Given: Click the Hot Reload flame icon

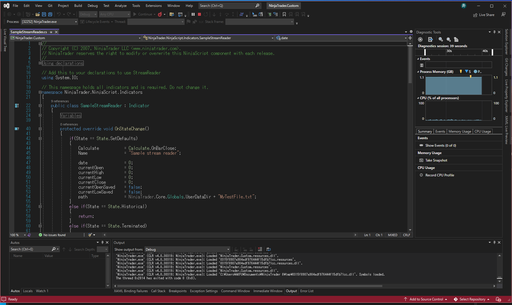Looking at the screenshot, I should [160, 14].
